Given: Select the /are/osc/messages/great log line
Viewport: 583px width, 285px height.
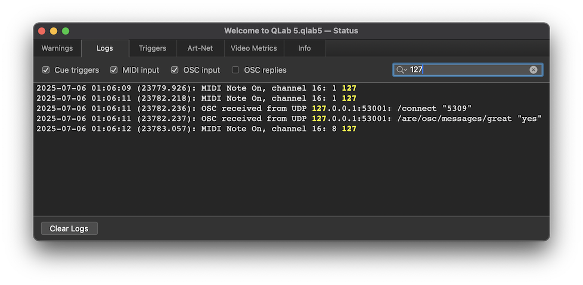Looking at the screenshot, I should (289, 119).
